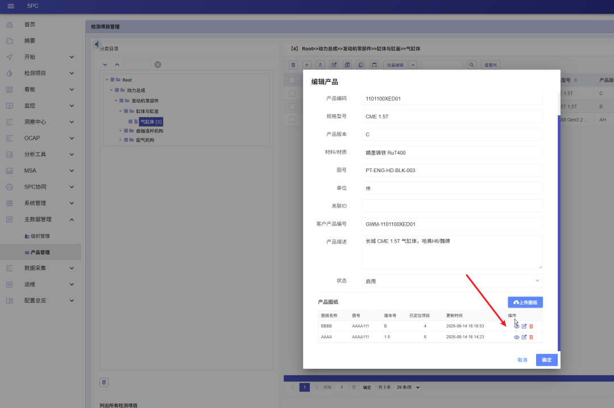Open 摘要 in the sidebar
Viewport: 614px width, 408px height.
[x=40, y=41]
